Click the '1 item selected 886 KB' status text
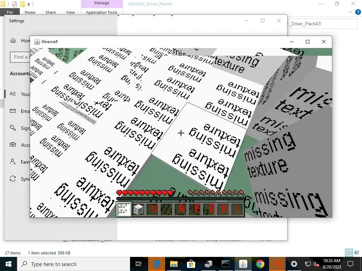Viewport: 362px width, 271px height. click(x=49, y=253)
